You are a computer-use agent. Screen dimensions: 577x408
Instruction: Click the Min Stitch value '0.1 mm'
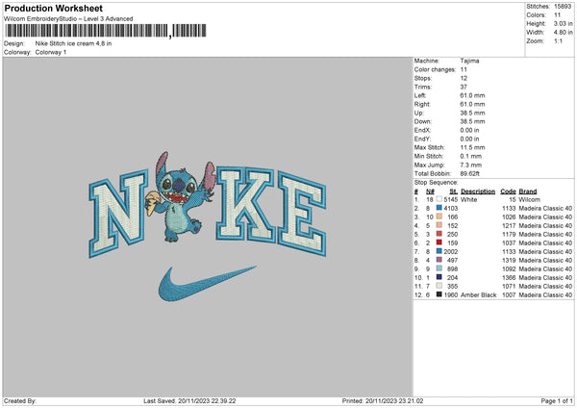[471, 156]
